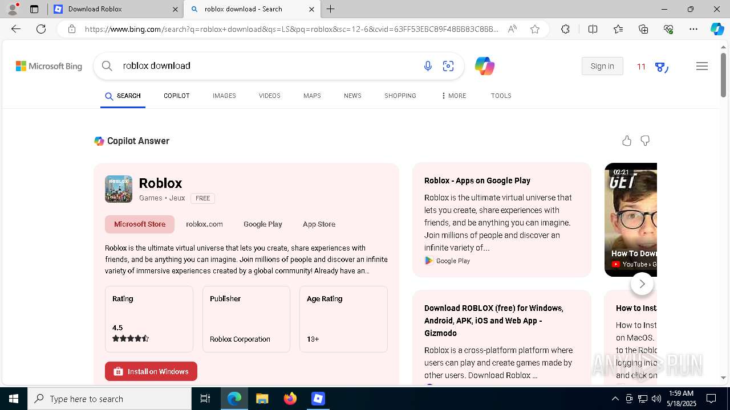Show hidden system tray icons

pos(615,399)
